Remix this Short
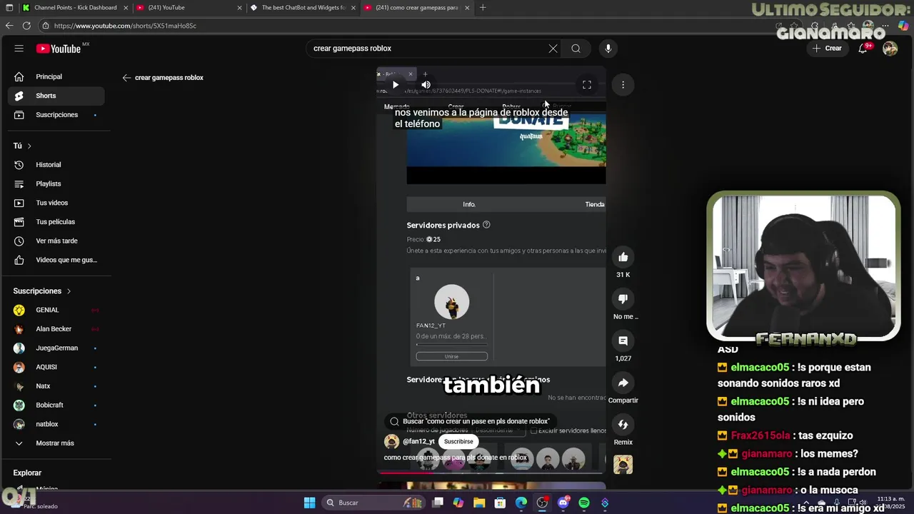 [623, 425]
